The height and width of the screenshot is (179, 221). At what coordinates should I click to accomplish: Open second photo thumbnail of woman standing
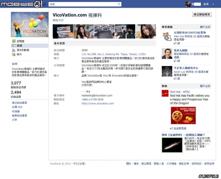tap(84, 31)
